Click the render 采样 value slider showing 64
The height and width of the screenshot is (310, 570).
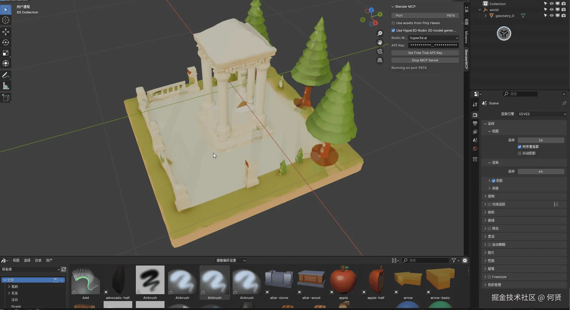[x=541, y=172]
